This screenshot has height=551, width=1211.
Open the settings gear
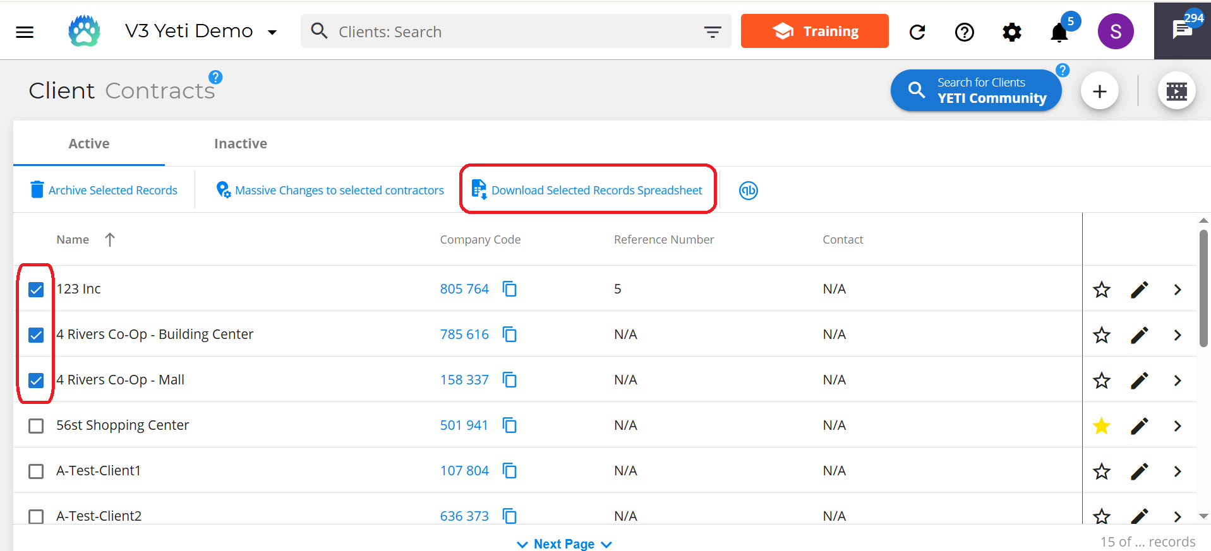pyautogui.click(x=1011, y=32)
